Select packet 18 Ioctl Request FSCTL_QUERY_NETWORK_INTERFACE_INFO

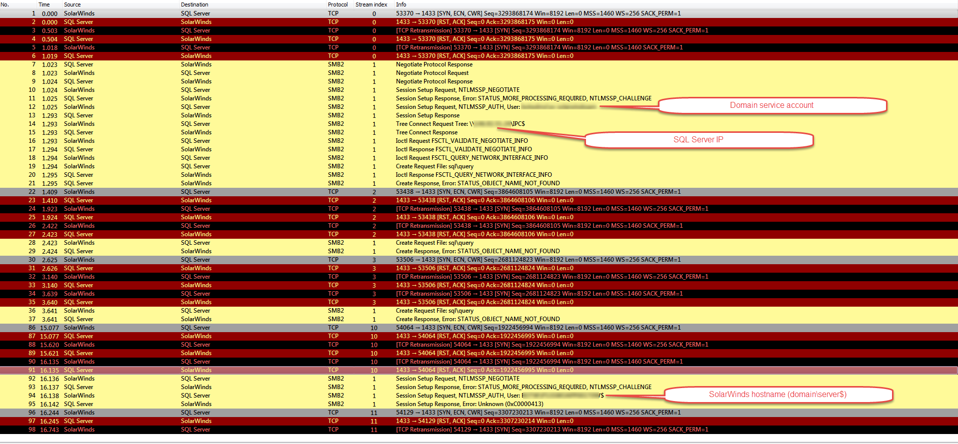tap(479, 158)
